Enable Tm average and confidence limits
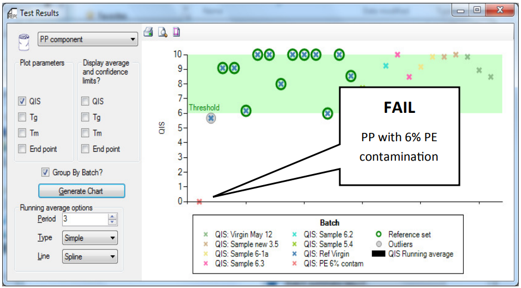 [85, 133]
